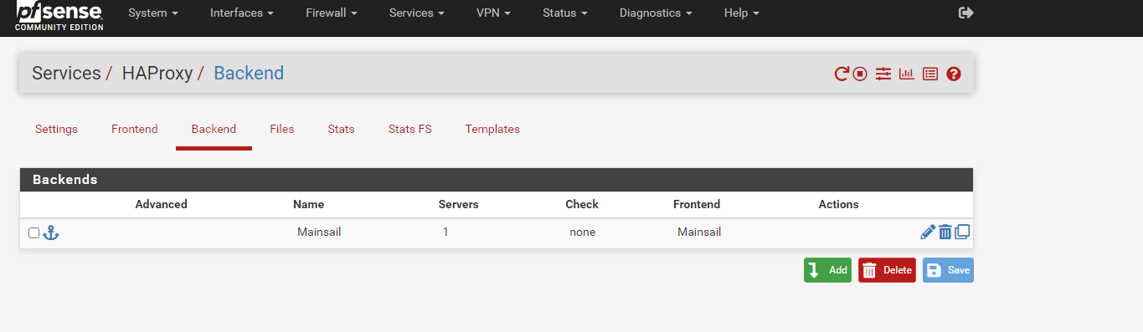This screenshot has width=1143, height=332.
Task: Open the related log entries icon
Action: pyautogui.click(x=929, y=74)
